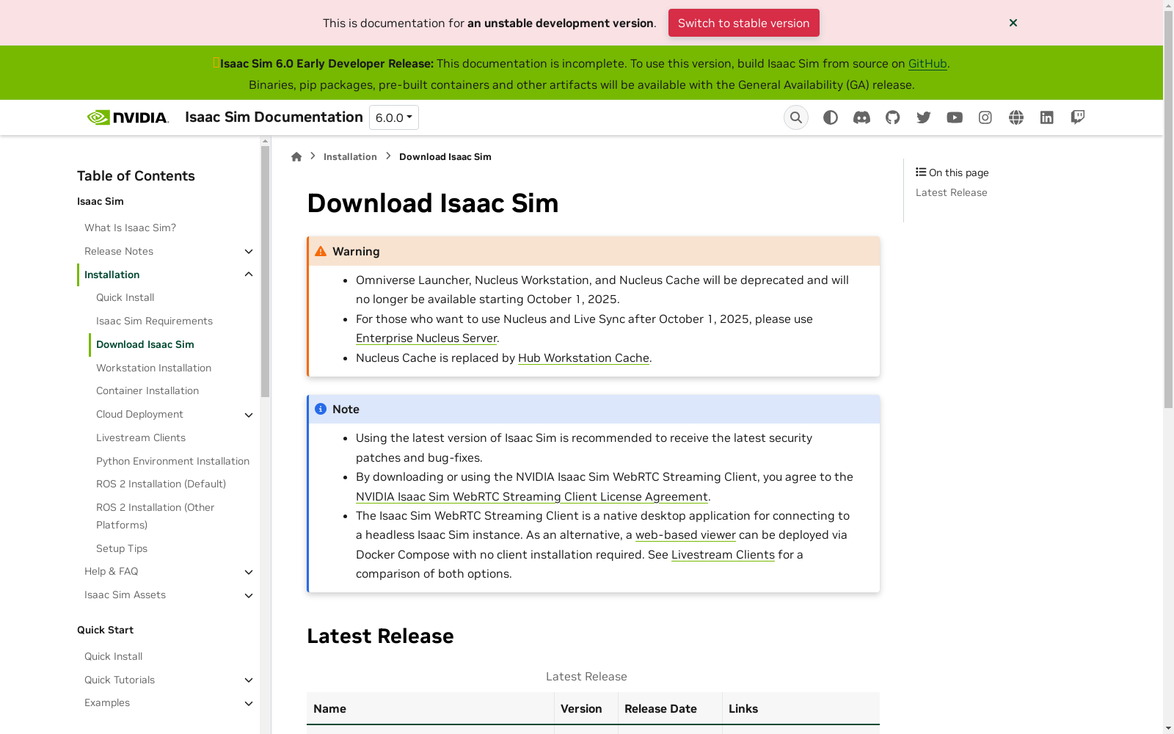Open WebRTC Streaming Client License Agreement
The height and width of the screenshot is (734, 1174).
[532, 497]
